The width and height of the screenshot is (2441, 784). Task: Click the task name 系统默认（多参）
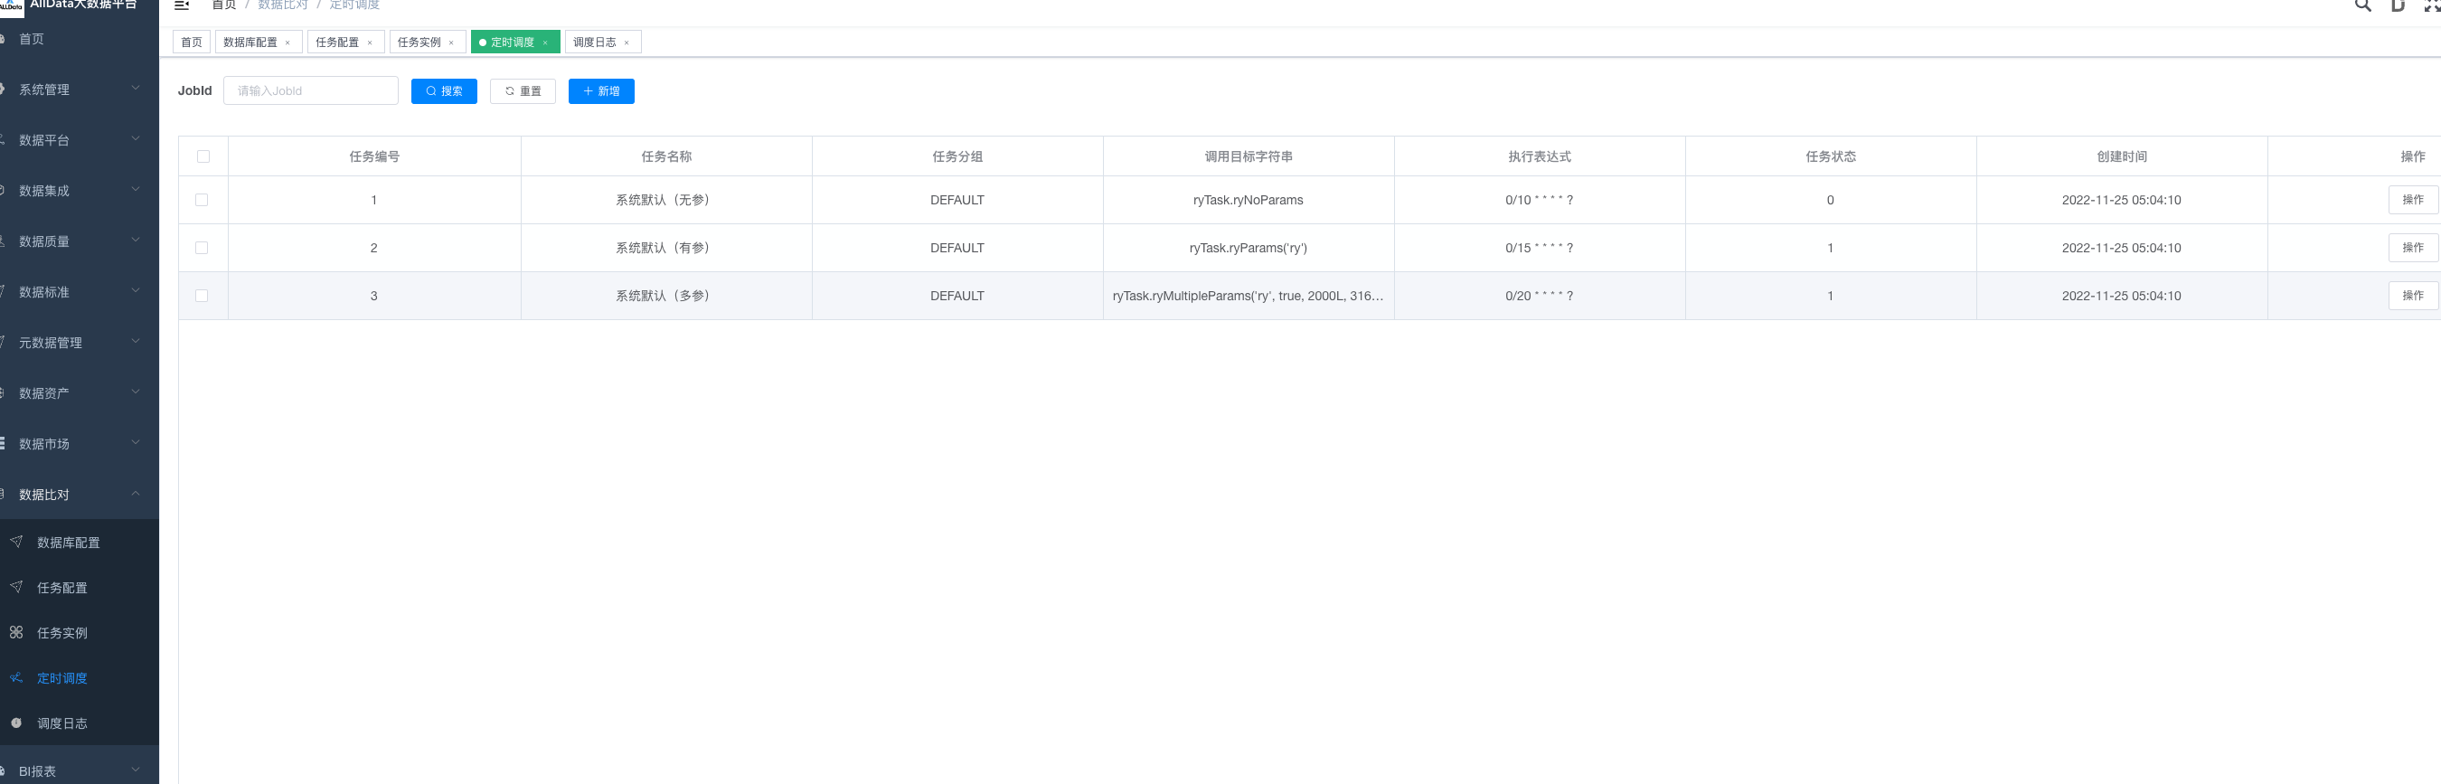click(666, 296)
